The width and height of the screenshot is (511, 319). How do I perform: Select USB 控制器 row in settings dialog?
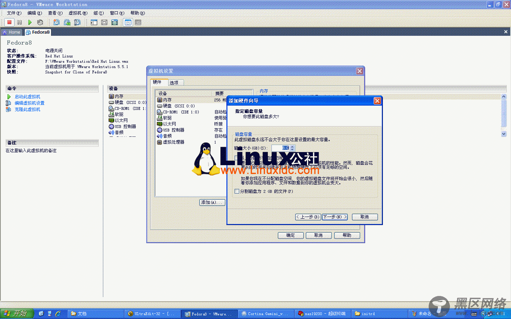tap(174, 130)
